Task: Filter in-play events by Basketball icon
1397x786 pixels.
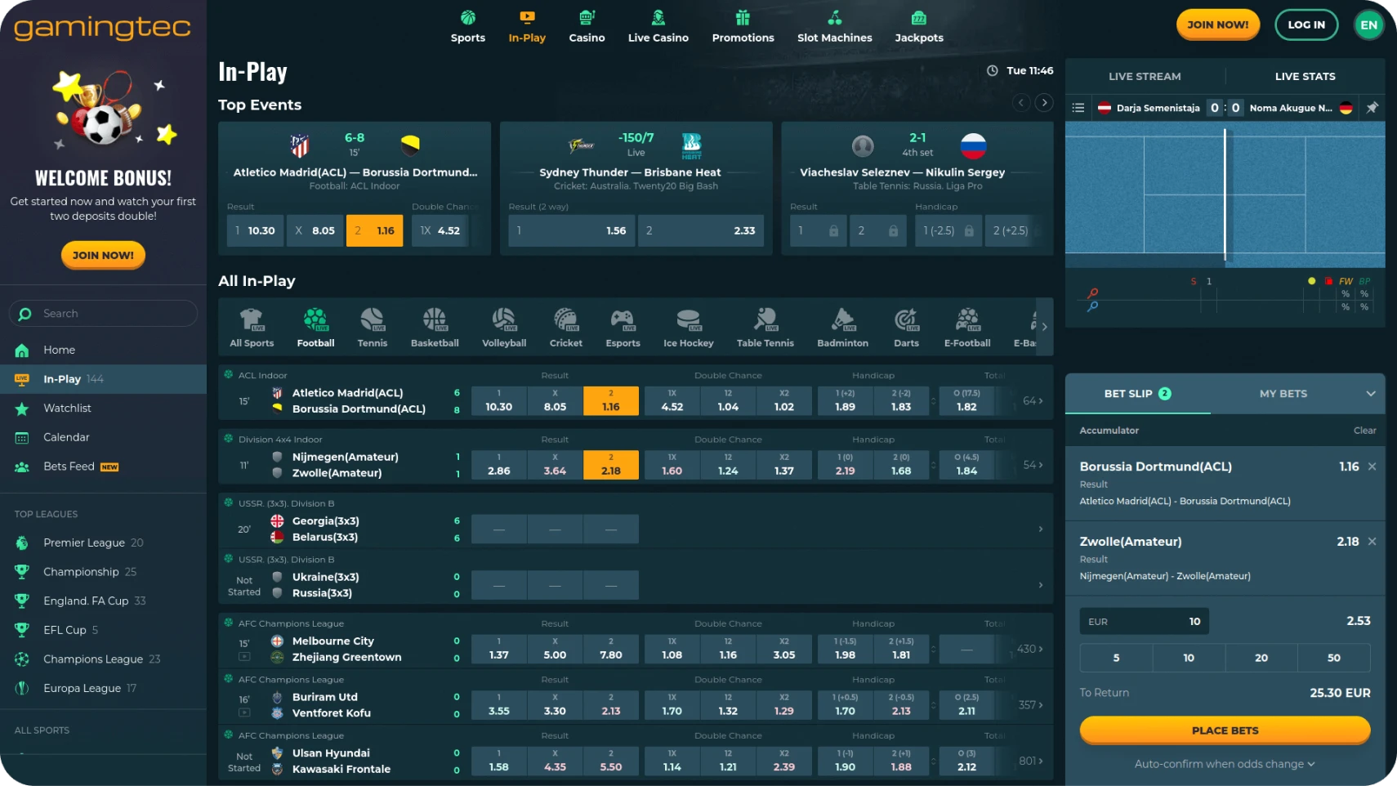Action: pos(435,319)
